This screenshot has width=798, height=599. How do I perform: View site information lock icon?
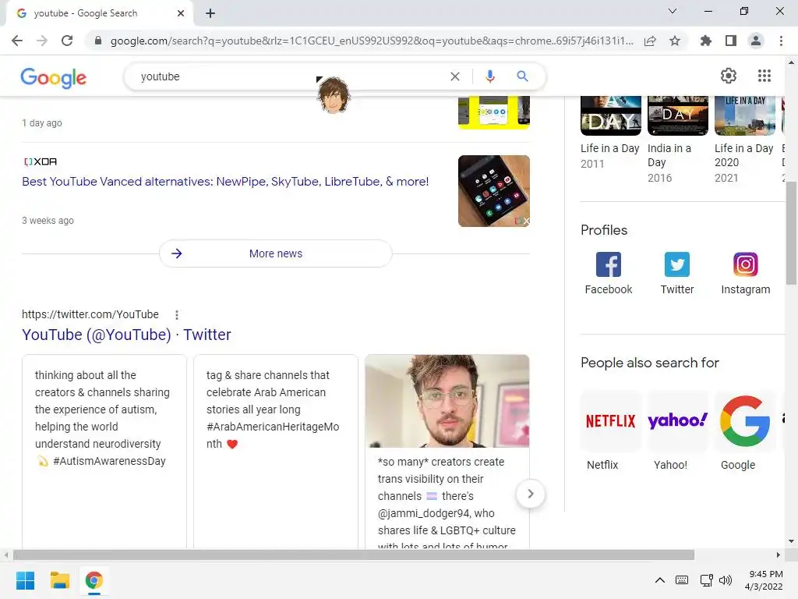(97, 41)
